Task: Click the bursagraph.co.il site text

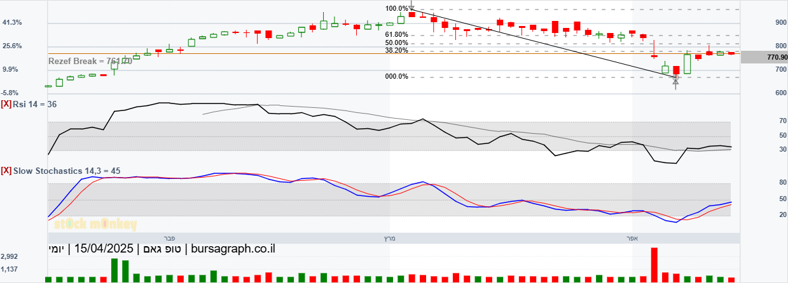Action: tap(232, 249)
